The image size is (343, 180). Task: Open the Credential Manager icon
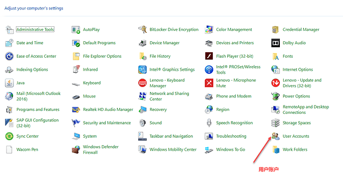(275, 29)
